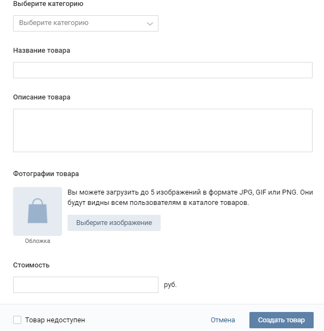Select the grey cover photo placeholder thumbnail
Screen dimensions: 324x331
point(38,211)
